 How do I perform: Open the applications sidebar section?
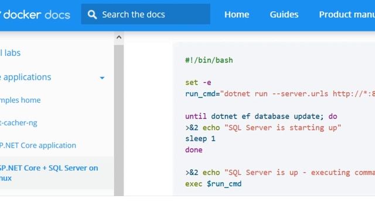point(26,77)
